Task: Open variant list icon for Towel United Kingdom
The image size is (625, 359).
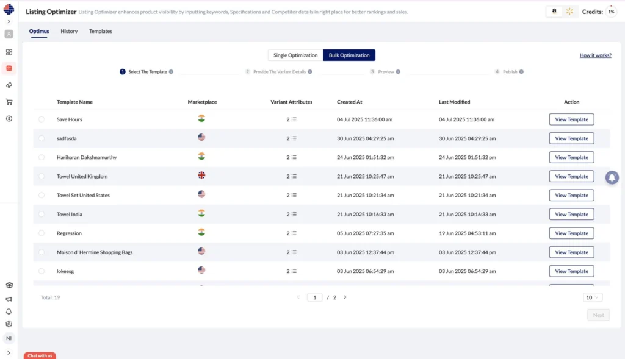Action: pos(294,176)
